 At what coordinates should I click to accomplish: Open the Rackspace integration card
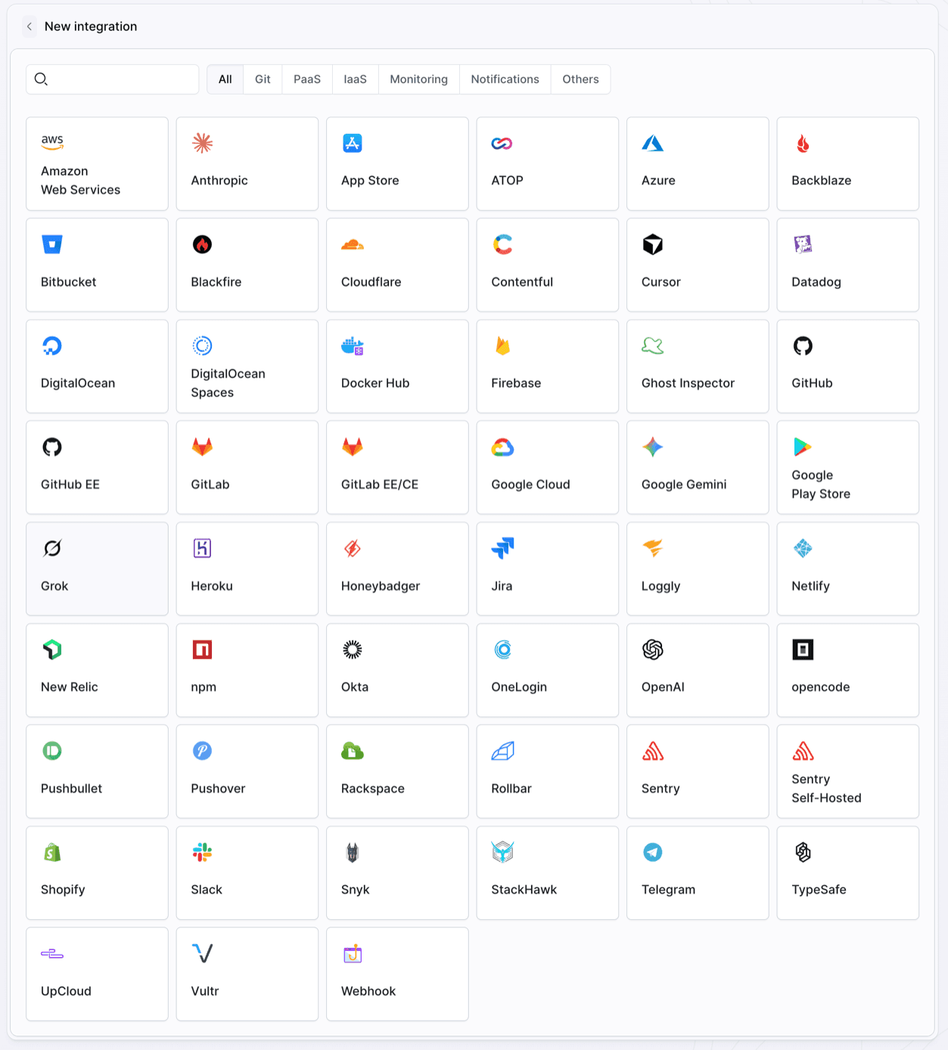[x=397, y=772]
